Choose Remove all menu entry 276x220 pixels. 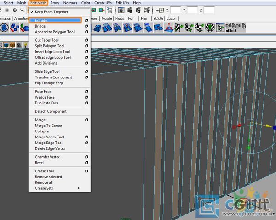tap(44, 182)
